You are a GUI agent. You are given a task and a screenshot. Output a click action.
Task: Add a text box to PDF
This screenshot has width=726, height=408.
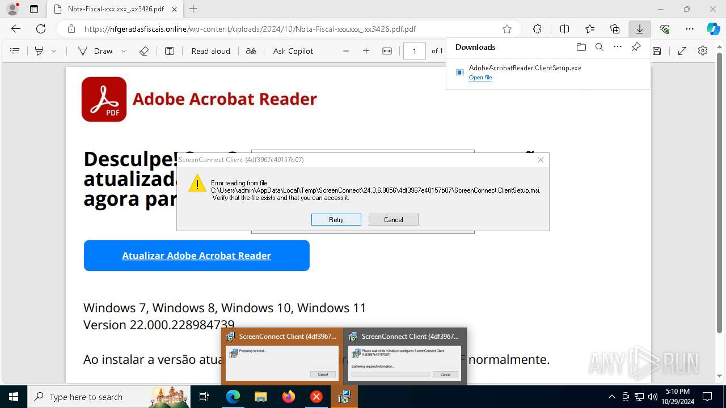click(170, 51)
